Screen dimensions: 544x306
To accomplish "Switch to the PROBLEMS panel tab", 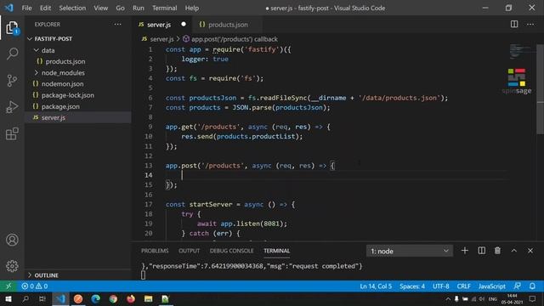I will pos(155,251).
